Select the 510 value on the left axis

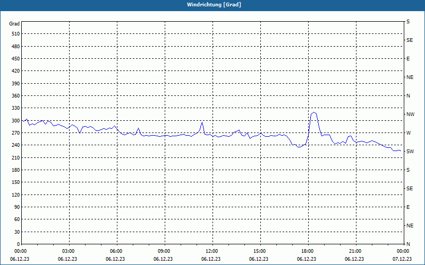point(16,34)
